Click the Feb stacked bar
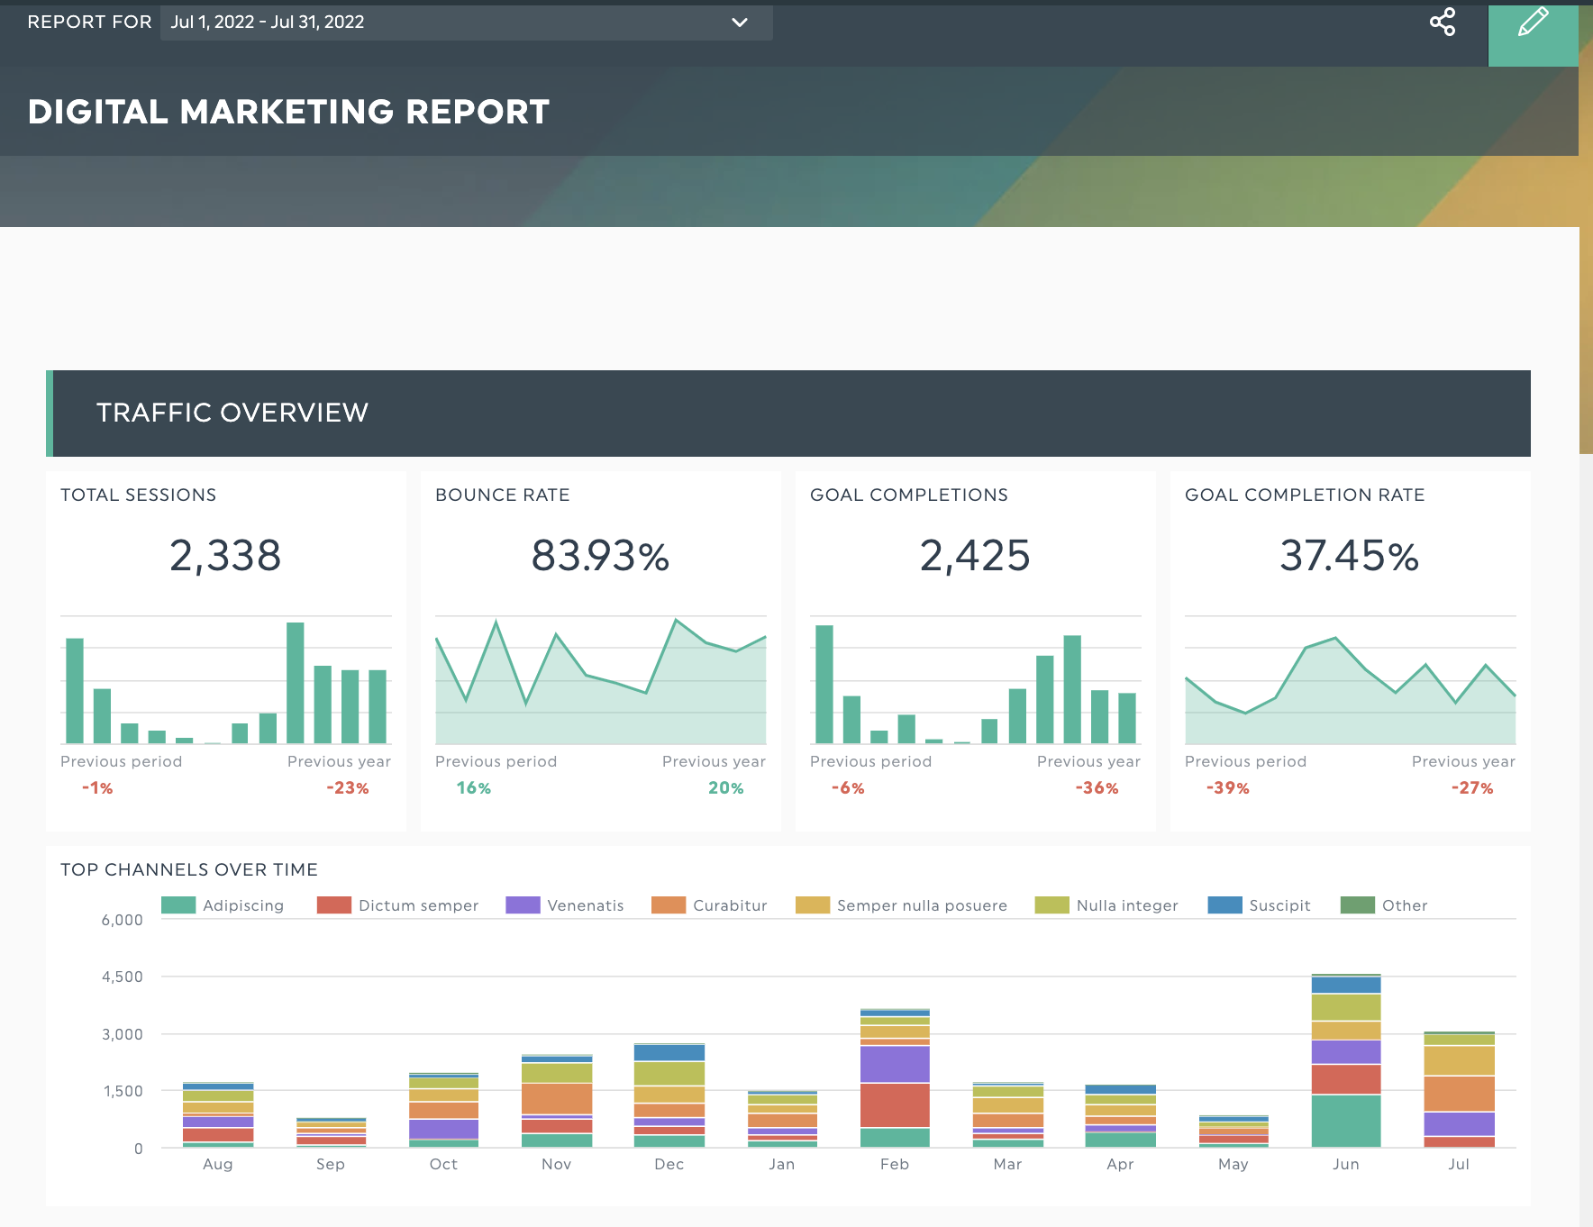 pyautogui.click(x=895, y=1077)
